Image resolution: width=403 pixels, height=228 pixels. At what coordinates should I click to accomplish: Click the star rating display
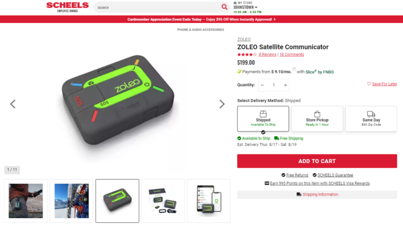tap(247, 55)
